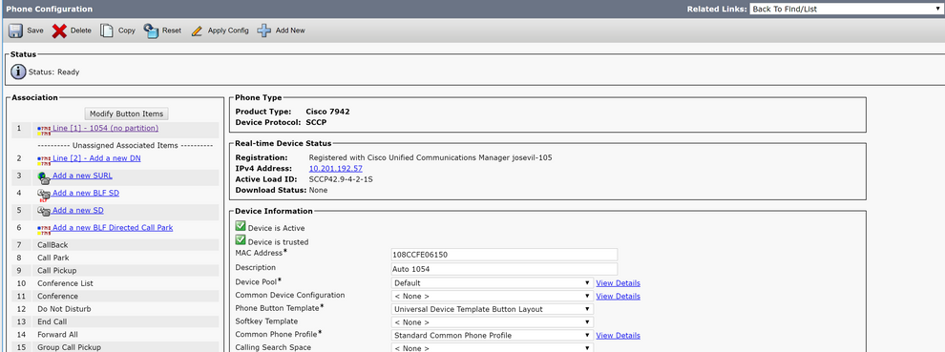This screenshot has height=352, width=945.
Task: Click Add a new BLF Directed Call Park link
Action: coord(113,228)
